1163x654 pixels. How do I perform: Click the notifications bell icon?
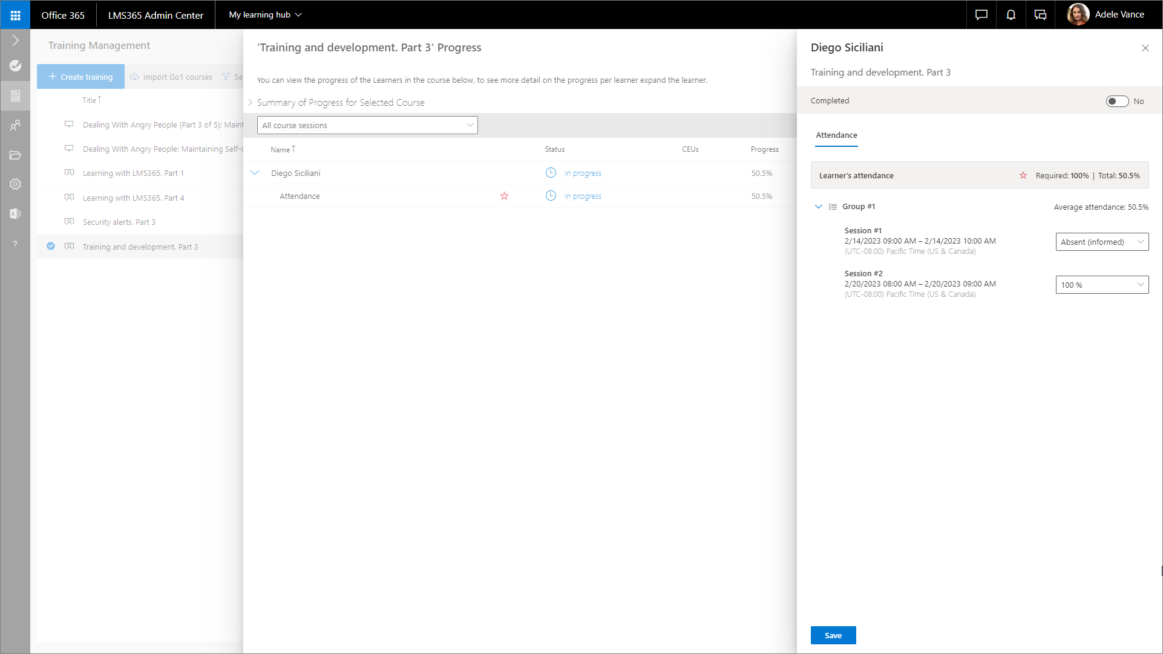(x=1011, y=15)
